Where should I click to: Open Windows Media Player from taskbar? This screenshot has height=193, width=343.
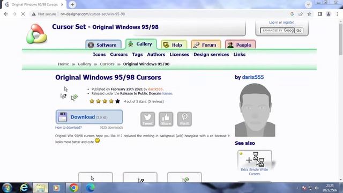pos(57,188)
